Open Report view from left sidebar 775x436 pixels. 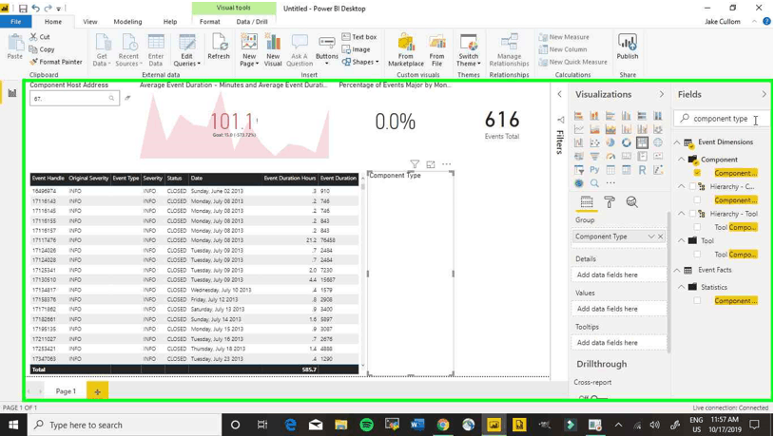click(x=11, y=93)
